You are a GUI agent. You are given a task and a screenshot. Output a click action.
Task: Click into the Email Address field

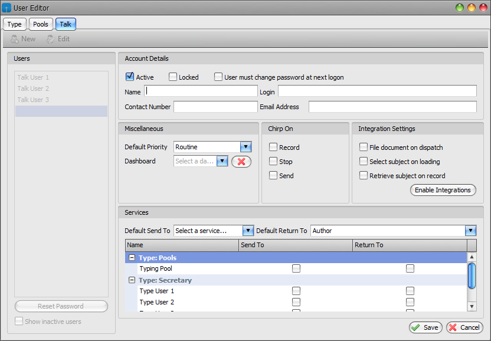point(392,107)
